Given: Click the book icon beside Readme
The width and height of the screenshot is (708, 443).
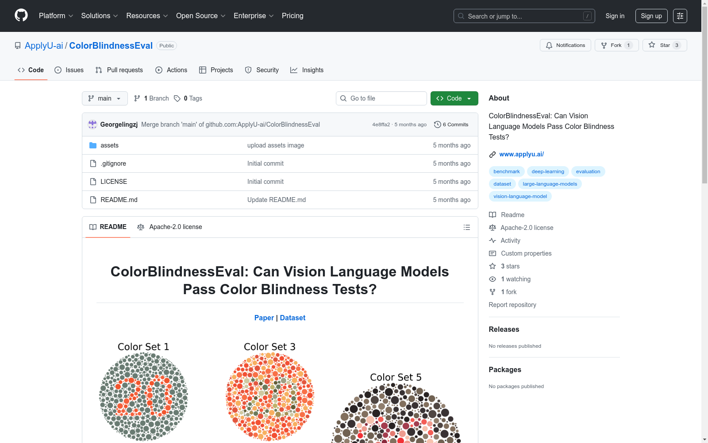Looking at the screenshot, I should pos(493,215).
